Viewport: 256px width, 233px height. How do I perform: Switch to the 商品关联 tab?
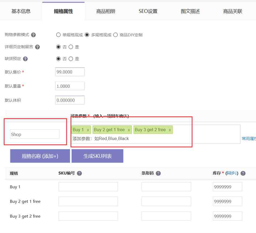pos(233,11)
